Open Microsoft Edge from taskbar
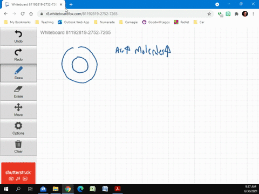This screenshot has width=259, height=194. pos(80,189)
